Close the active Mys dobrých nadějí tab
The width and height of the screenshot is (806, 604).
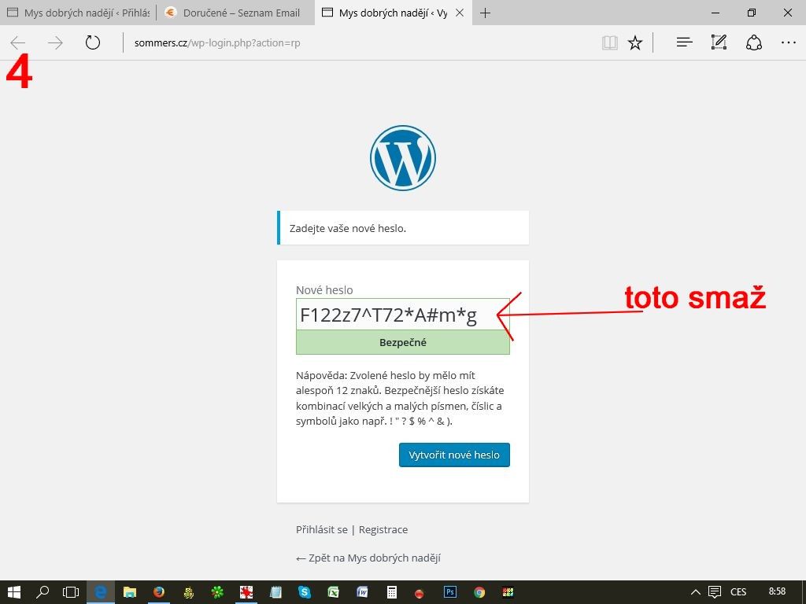pos(460,13)
